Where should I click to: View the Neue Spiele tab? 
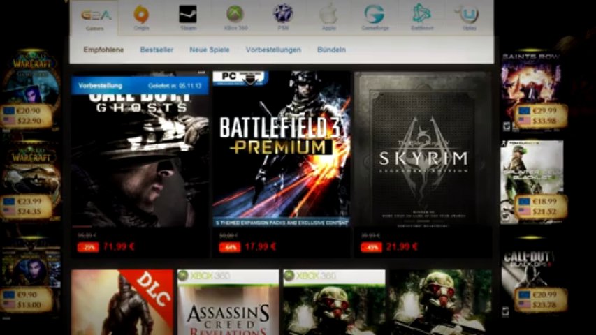(x=210, y=50)
